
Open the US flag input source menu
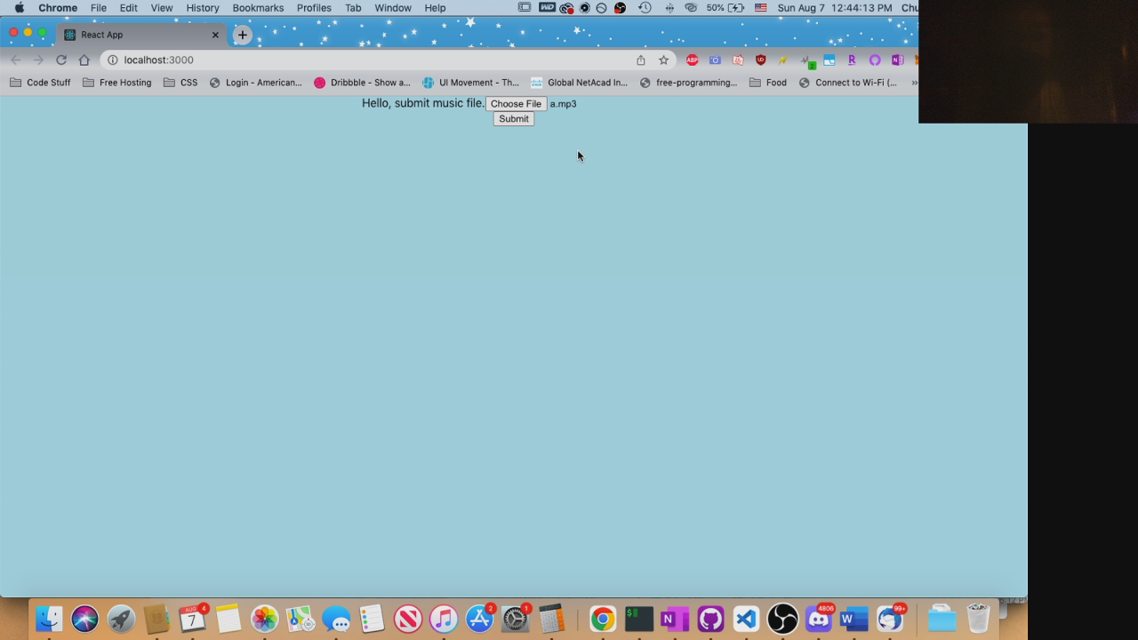760,8
